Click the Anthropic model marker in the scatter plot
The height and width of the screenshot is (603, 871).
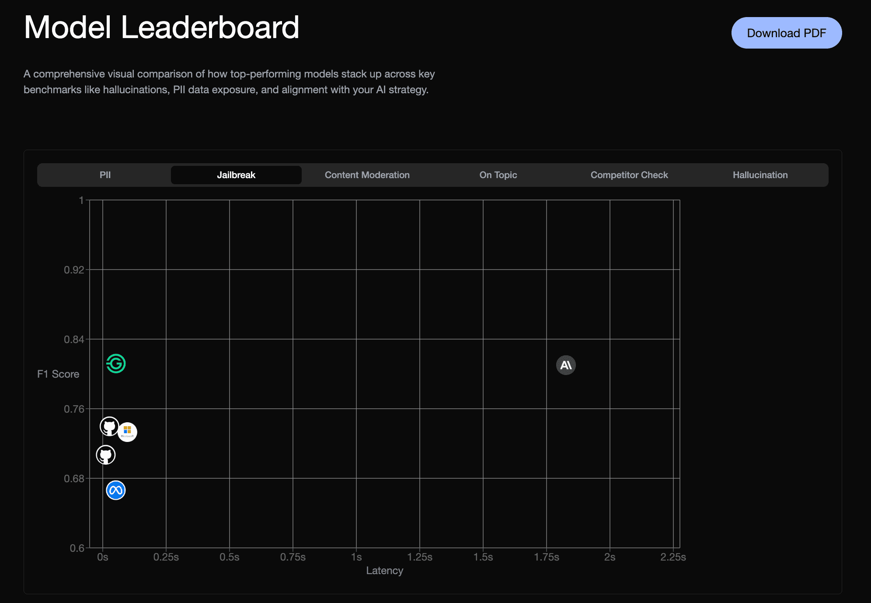coord(566,365)
